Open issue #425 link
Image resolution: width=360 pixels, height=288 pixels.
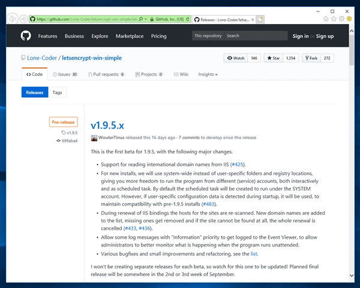[x=238, y=165]
